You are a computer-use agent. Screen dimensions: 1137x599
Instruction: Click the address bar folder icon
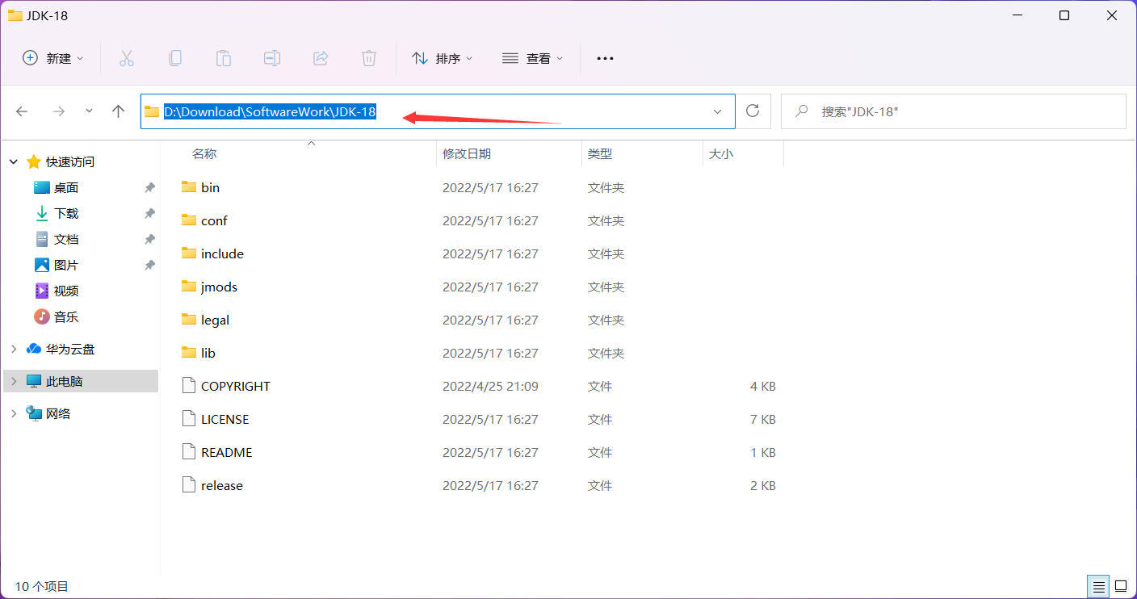(x=152, y=111)
